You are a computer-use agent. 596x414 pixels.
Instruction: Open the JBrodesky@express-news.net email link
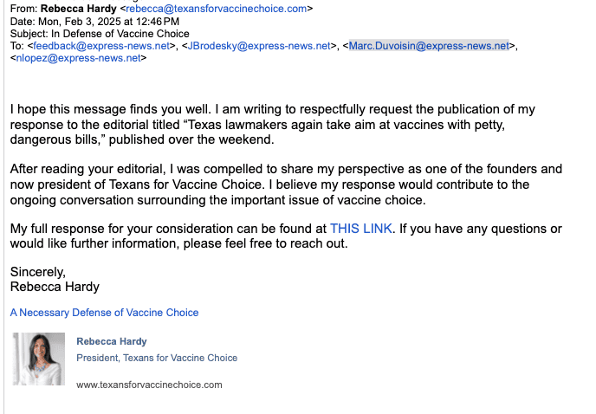coord(259,46)
